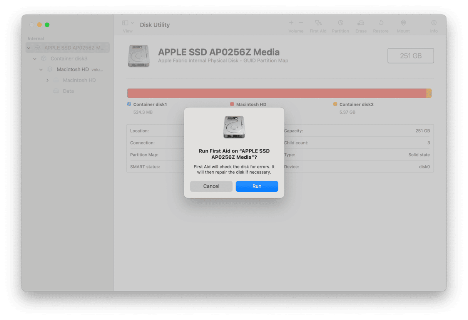Click the orange Container disk2 bar segment
Screen dimensions: 468x320
(x=429, y=93)
